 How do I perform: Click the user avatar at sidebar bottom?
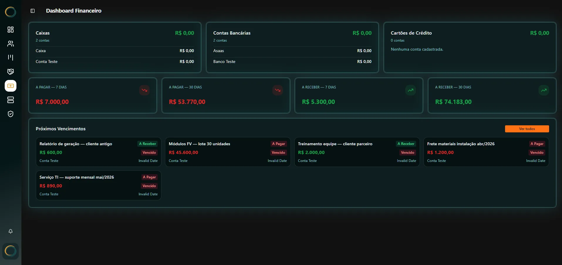click(x=11, y=251)
